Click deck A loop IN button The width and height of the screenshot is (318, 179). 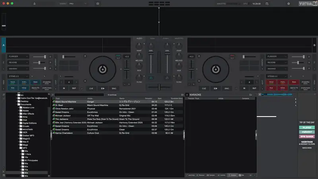64,88
